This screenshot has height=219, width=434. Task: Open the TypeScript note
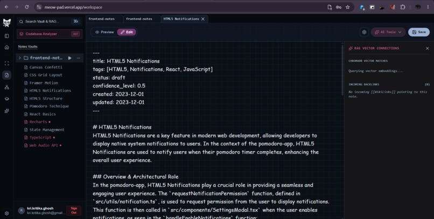click(x=40, y=137)
